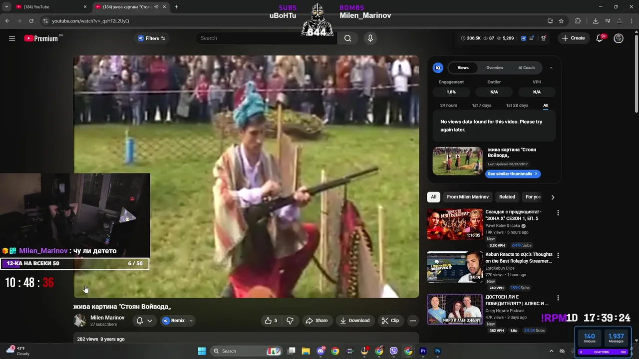Switch to the AI Coach tab
639x359 pixels.
pyautogui.click(x=526, y=68)
